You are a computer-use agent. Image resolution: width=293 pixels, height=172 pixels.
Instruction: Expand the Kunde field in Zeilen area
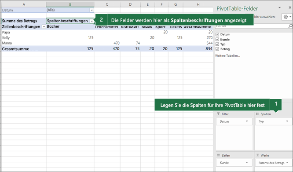(247, 163)
